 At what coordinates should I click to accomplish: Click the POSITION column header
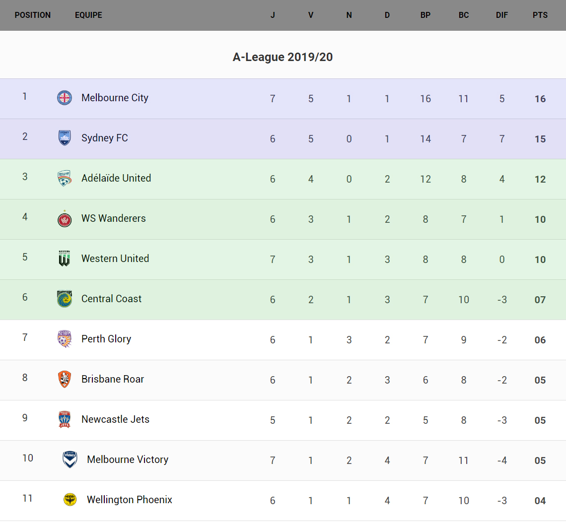point(33,15)
